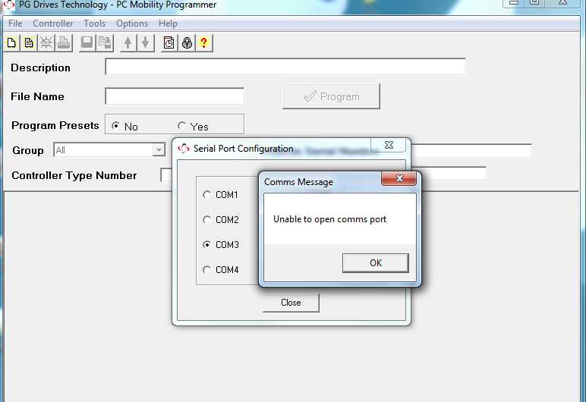The height and width of the screenshot is (402, 586).
Task: Expand the Group dropdown list
Action: (159, 150)
